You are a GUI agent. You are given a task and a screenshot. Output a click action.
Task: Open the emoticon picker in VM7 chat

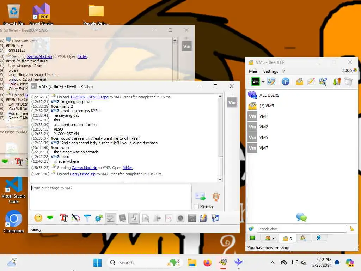coord(38,218)
